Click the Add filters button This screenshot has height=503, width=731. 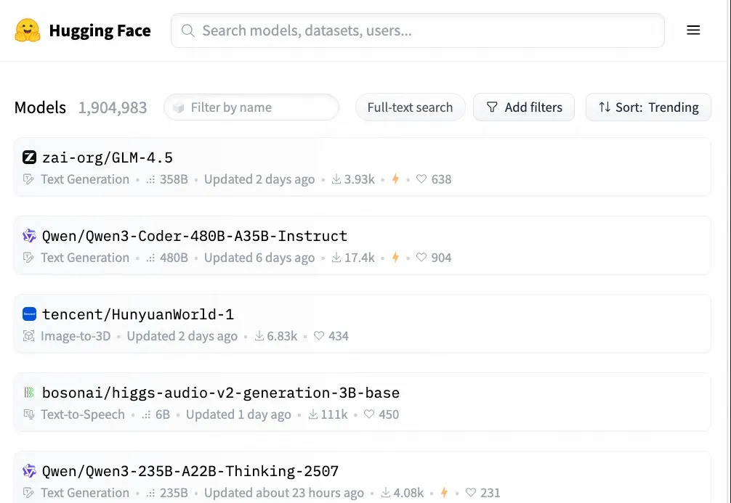(523, 107)
